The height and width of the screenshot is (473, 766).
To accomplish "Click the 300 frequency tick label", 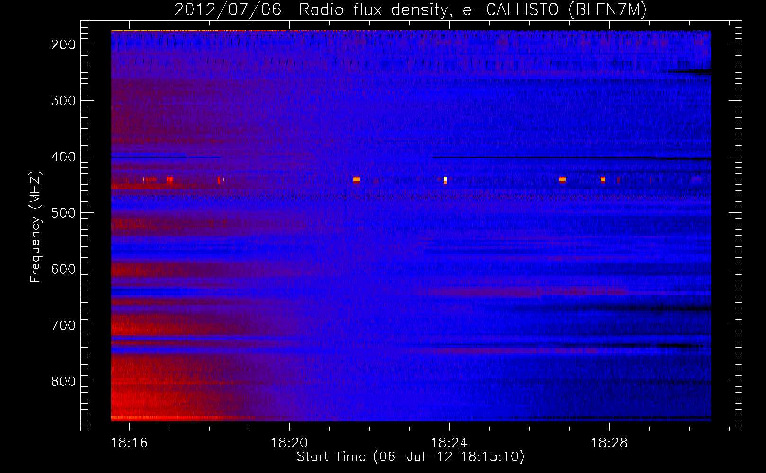I will click(x=63, y=101).
